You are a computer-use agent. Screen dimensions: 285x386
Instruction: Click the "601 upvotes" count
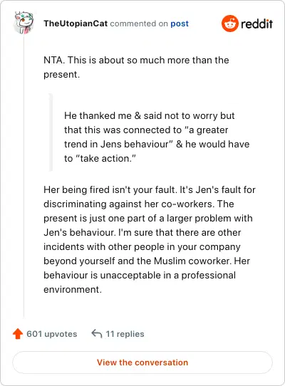coord(52,334)
